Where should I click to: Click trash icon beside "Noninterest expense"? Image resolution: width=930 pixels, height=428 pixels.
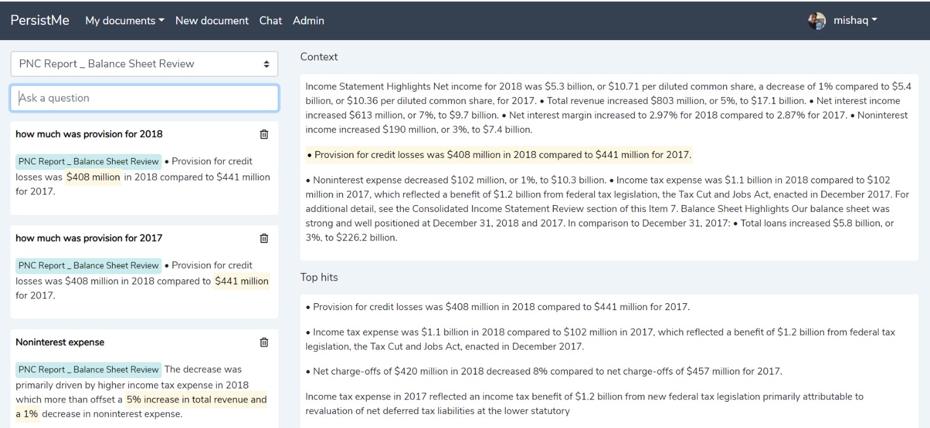tap(264, 342)
